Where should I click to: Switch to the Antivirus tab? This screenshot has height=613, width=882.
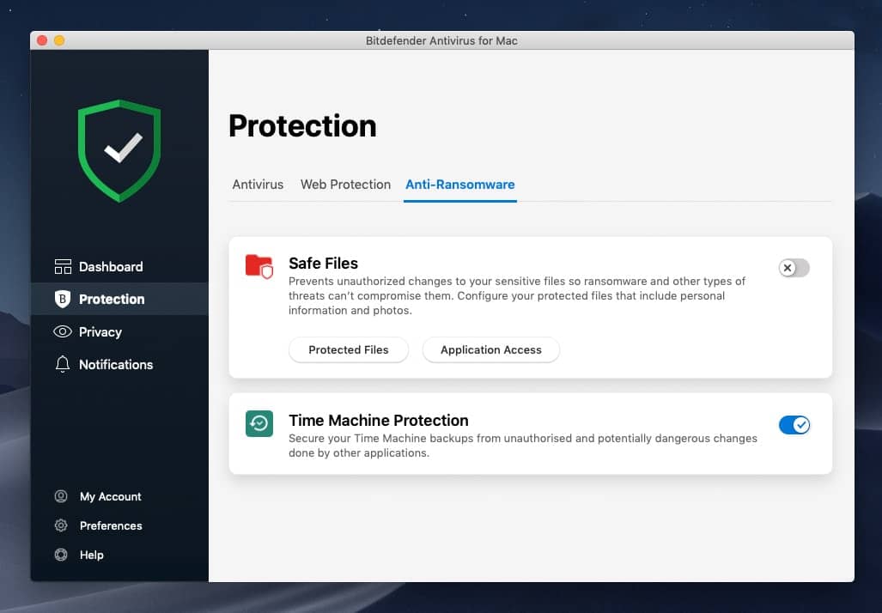coord(258,184)
